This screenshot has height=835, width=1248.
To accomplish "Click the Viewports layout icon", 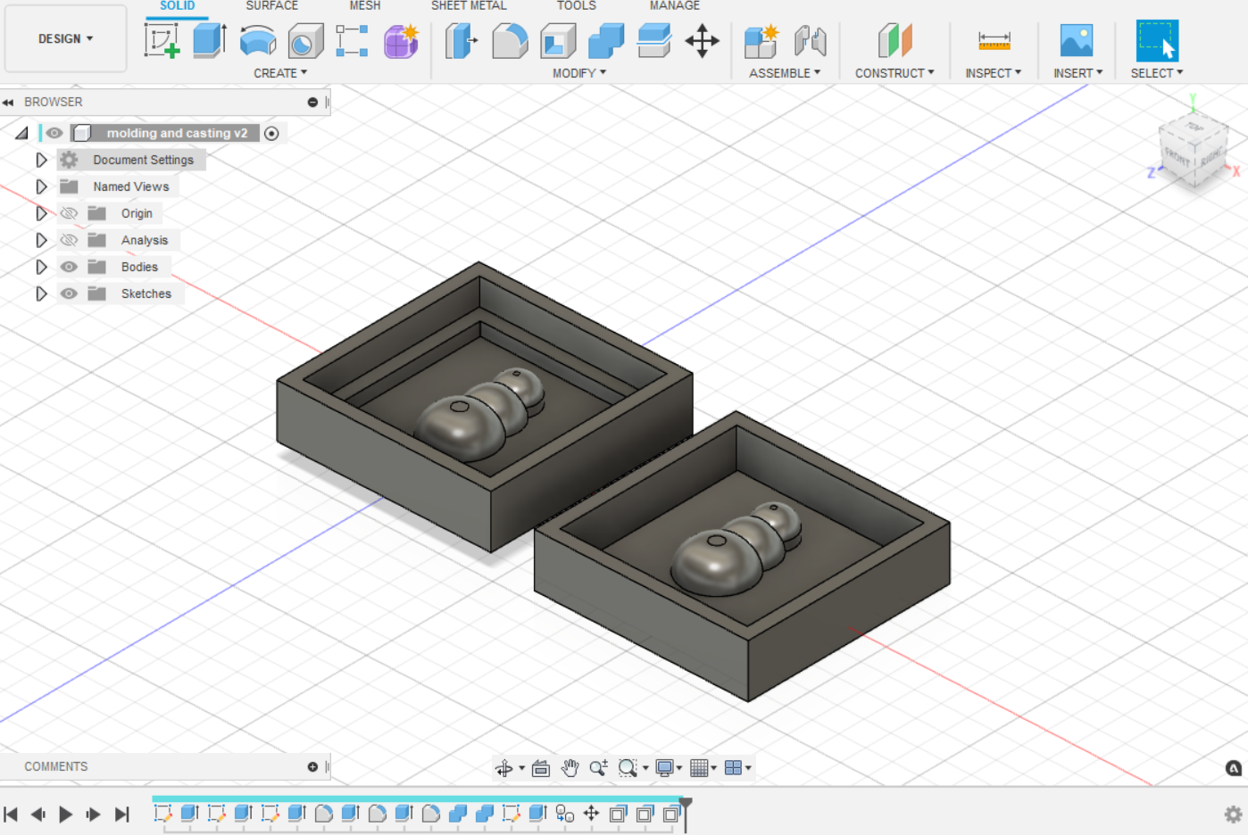I will tap(733, 768).
